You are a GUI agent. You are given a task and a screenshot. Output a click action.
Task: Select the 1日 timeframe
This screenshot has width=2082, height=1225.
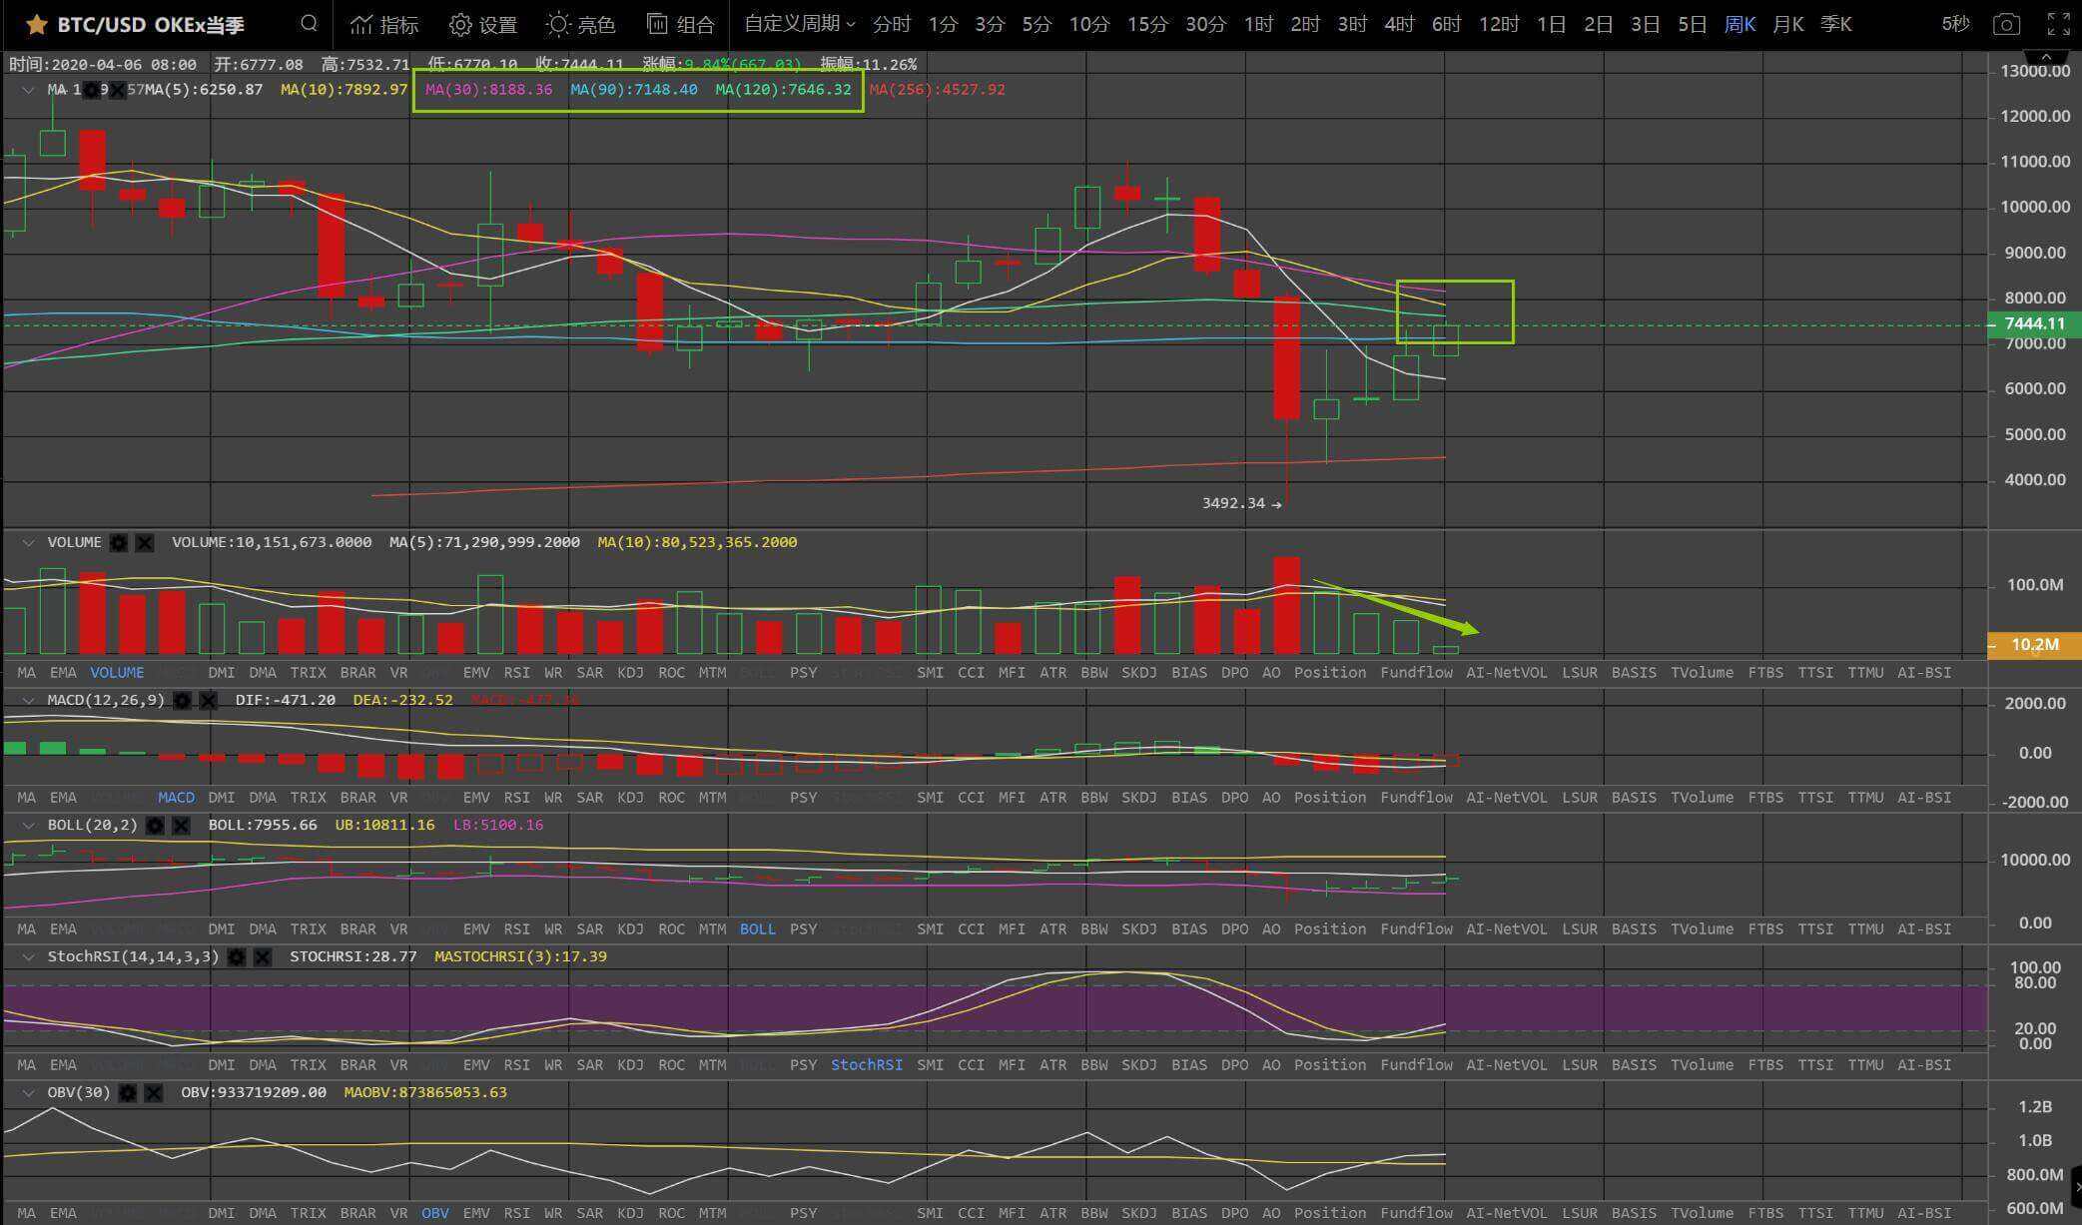pos(1551,24)
